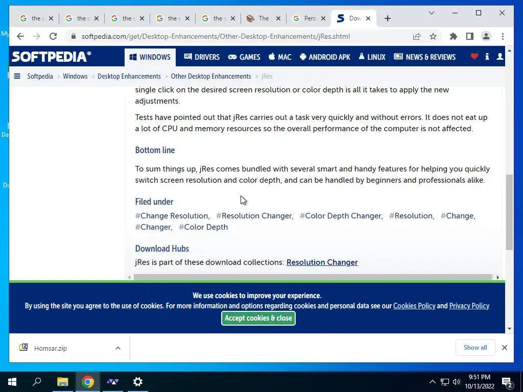Open a new tab with plus button
Image resolution: width=523 pixels, height=392 pixels.
click(388, 18)
